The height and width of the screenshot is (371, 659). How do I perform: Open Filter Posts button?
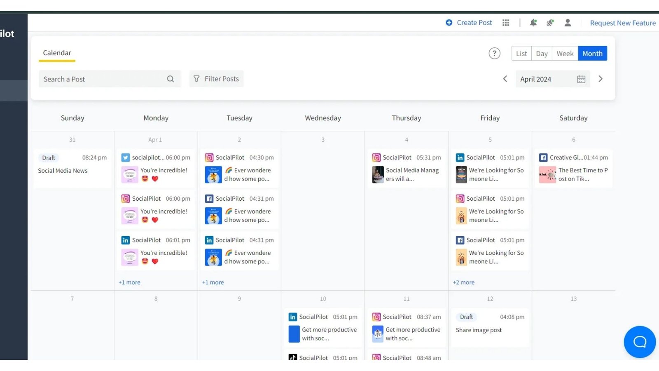pos(216,79)
